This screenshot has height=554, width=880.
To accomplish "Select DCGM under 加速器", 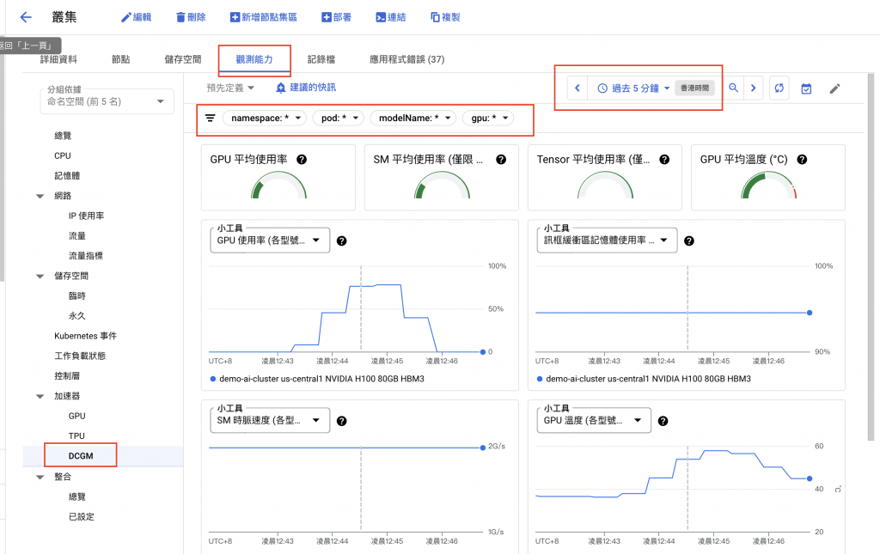I will click(x=81, y=456).
